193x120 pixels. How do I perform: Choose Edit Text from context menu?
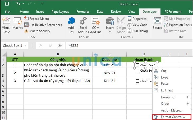(172, 90)
